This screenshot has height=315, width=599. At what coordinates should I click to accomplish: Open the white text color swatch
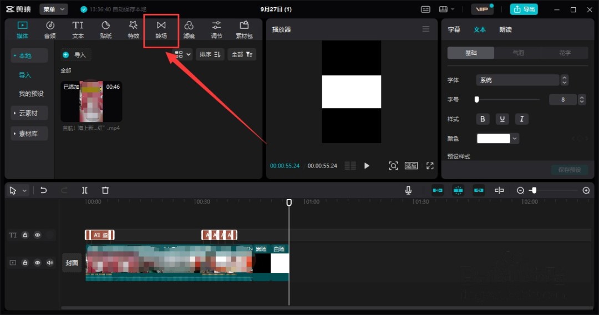pos(493,139)
